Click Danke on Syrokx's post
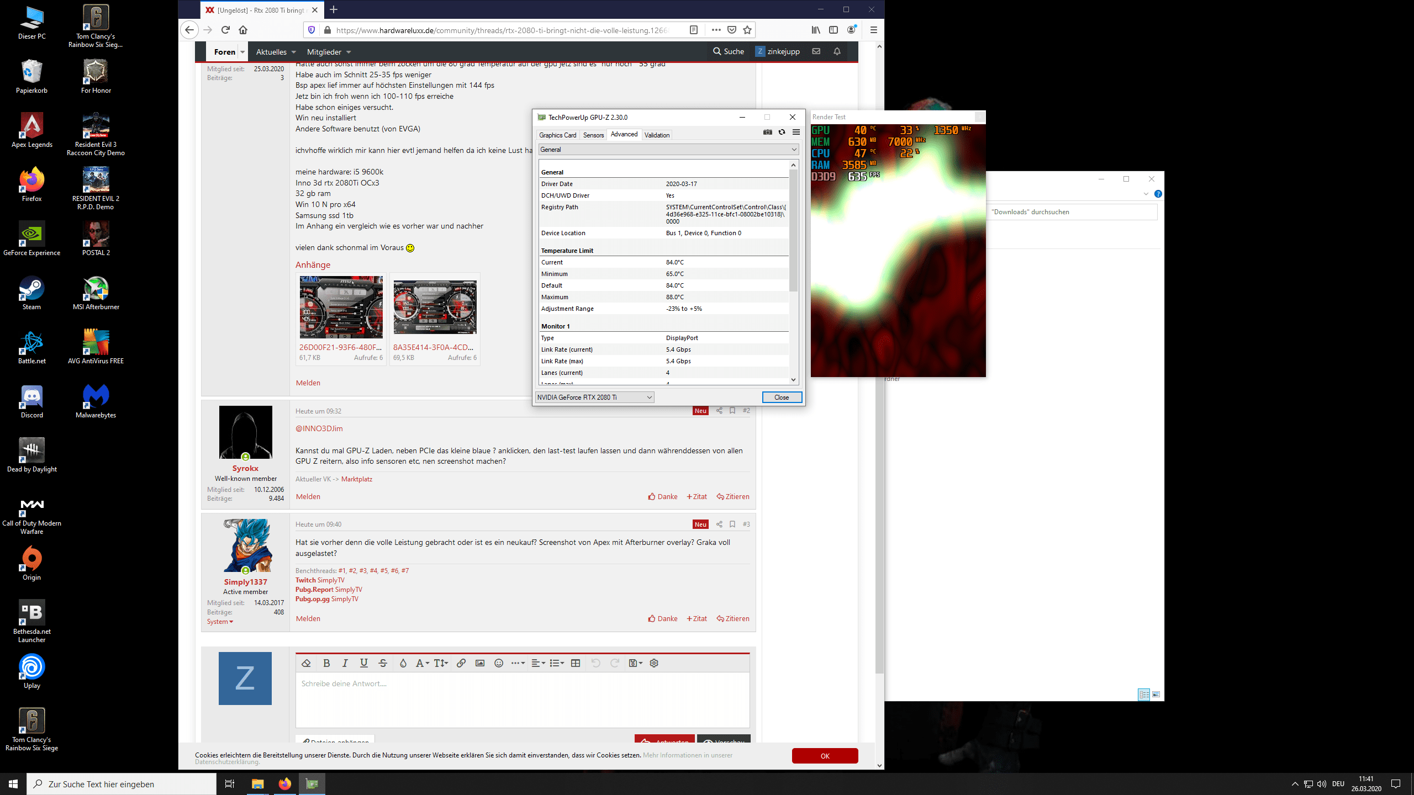The height and width of the screenshot is (795, 1414). 663,496
